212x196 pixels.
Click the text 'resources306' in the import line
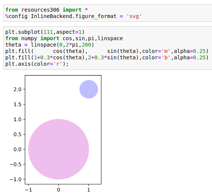40,10
